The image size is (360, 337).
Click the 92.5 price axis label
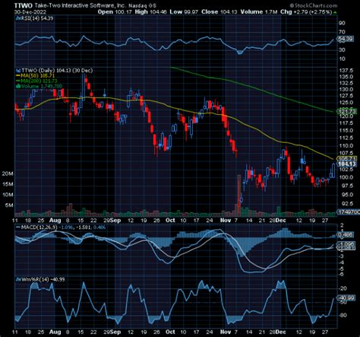pyautogui.click(x=346, y=204)
